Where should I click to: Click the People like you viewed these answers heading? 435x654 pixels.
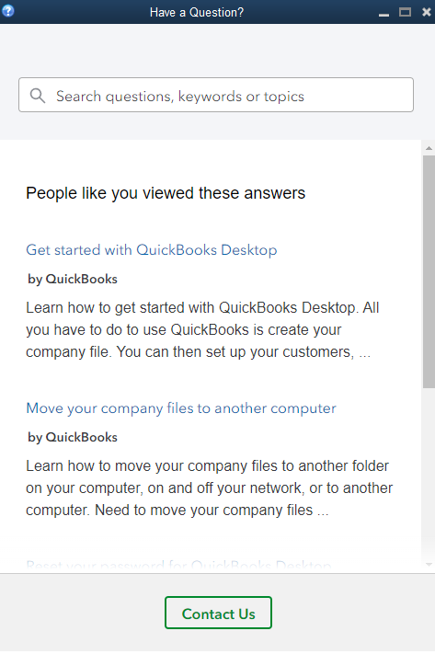tap(166, 193)
